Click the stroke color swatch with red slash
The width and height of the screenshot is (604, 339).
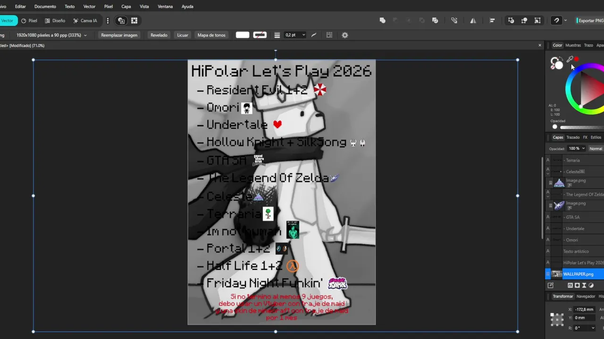tap(260, 35)
